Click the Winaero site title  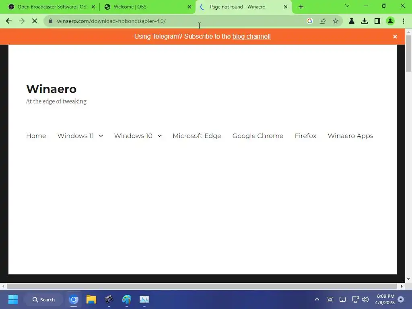[x=51, y=89]
